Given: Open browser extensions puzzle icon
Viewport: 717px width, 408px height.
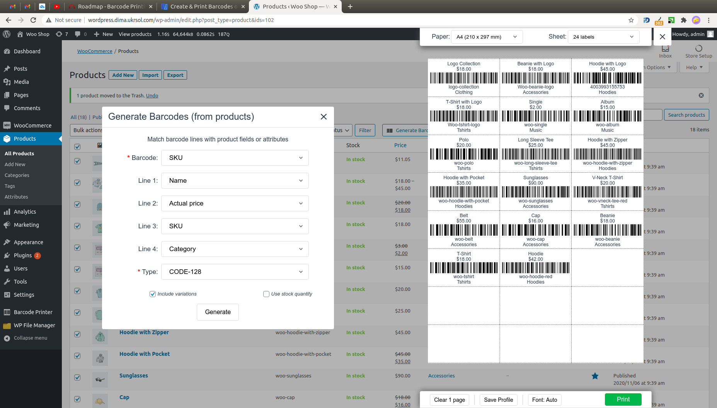Looking at the screenshot, I should (x=684, y=20).
